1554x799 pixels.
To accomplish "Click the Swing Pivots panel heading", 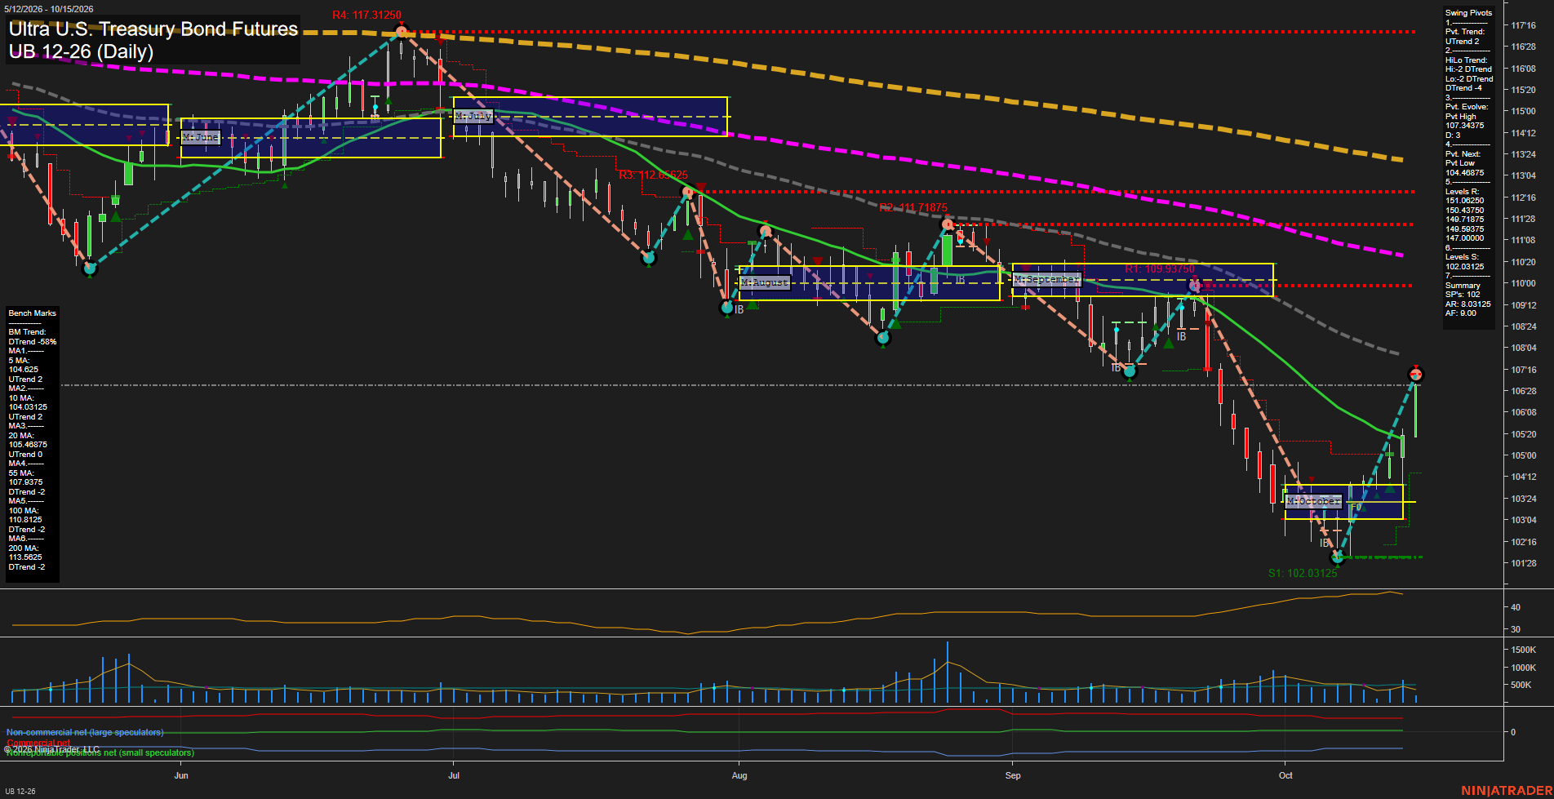I will click(1468, 13).
